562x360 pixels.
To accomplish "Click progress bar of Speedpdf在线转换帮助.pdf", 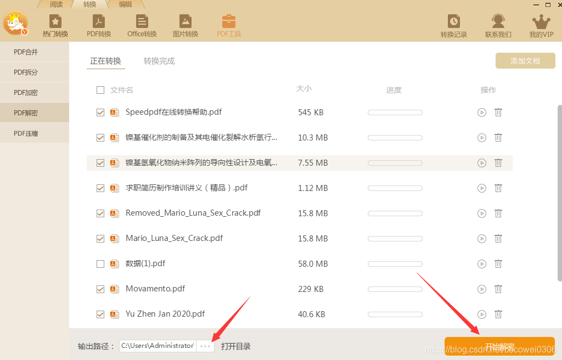I will pyautogui.click(x=395, y=113).
